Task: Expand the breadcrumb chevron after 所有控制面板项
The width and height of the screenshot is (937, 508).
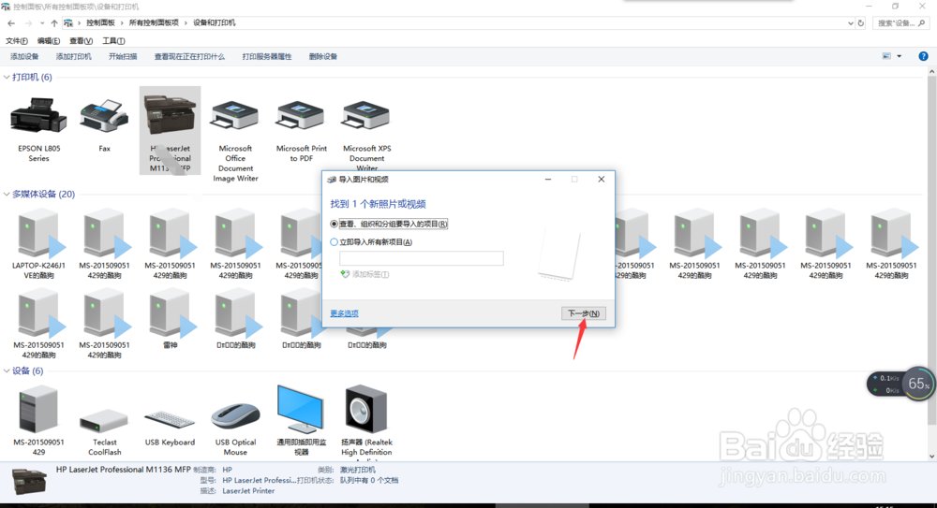Action: click(x=186, y=23)
